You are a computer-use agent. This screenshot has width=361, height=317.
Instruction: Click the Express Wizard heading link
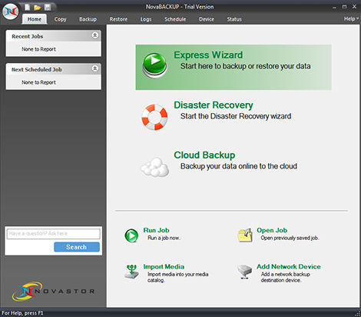(208, 55)
